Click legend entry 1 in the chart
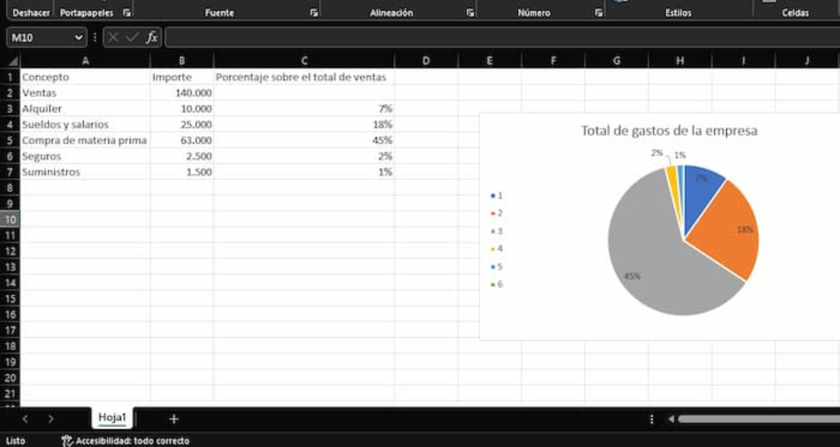The width and height of the screenshot is (840, 447). [x=496, y=195]
